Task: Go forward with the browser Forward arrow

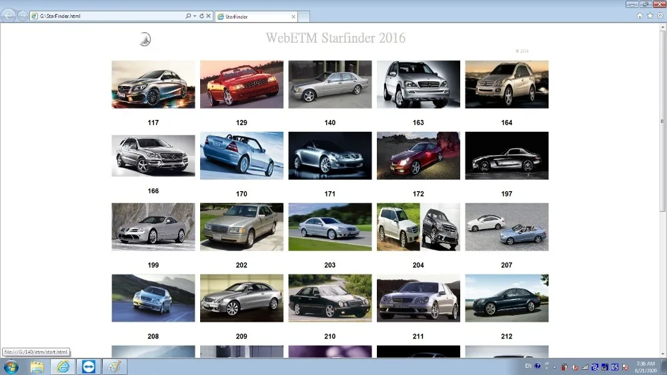Action: [x=23, y=16]
